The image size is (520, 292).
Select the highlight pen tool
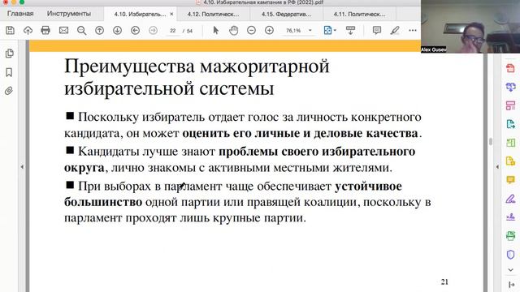tap(395, 31)
